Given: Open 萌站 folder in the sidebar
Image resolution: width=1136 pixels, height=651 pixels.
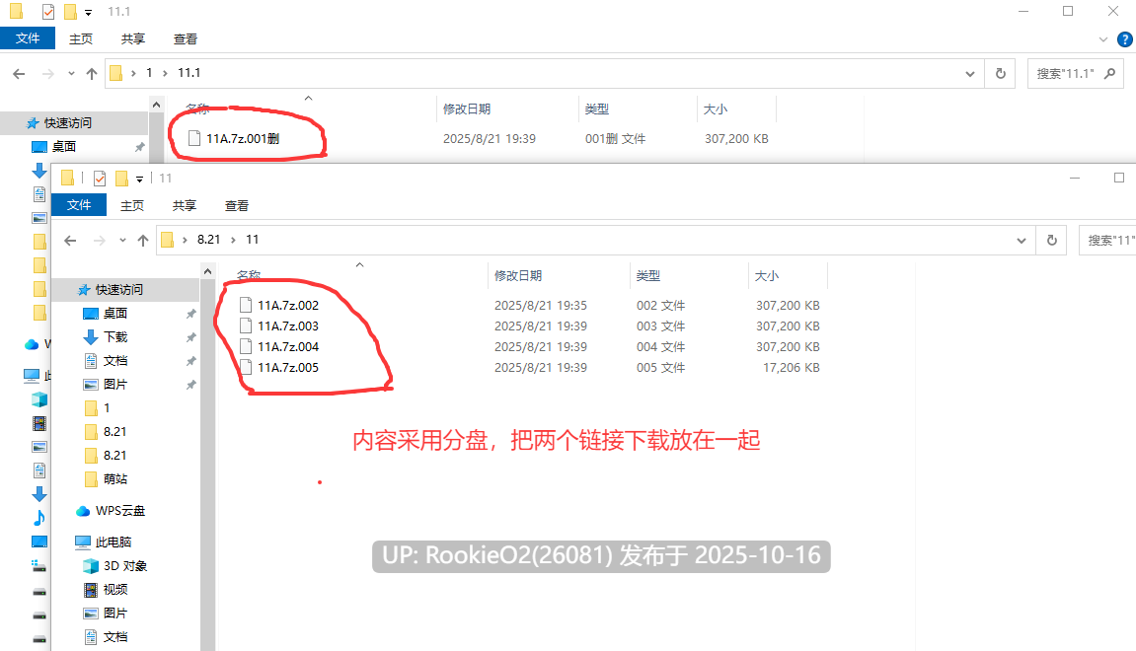Looking at the screenshot, I should point(115,478).
